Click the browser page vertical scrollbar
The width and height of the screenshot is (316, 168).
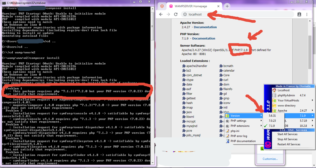(310, 52)
